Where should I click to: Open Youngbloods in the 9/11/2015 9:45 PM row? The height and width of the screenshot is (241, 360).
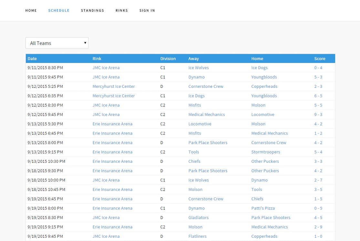point(264,77)
